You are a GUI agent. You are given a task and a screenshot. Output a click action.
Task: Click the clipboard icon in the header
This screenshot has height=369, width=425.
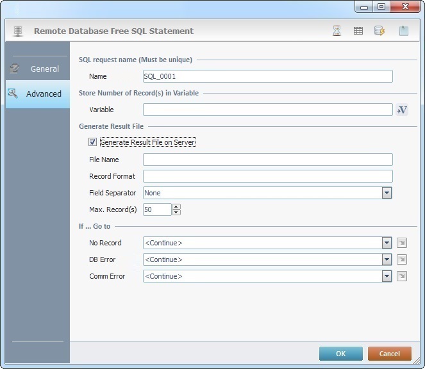[404, 31]
